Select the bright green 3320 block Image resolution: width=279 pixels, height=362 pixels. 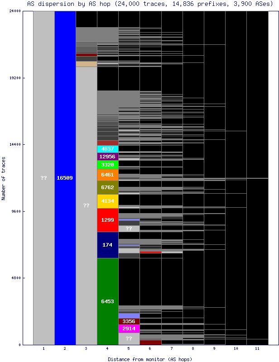pos(108,165)
